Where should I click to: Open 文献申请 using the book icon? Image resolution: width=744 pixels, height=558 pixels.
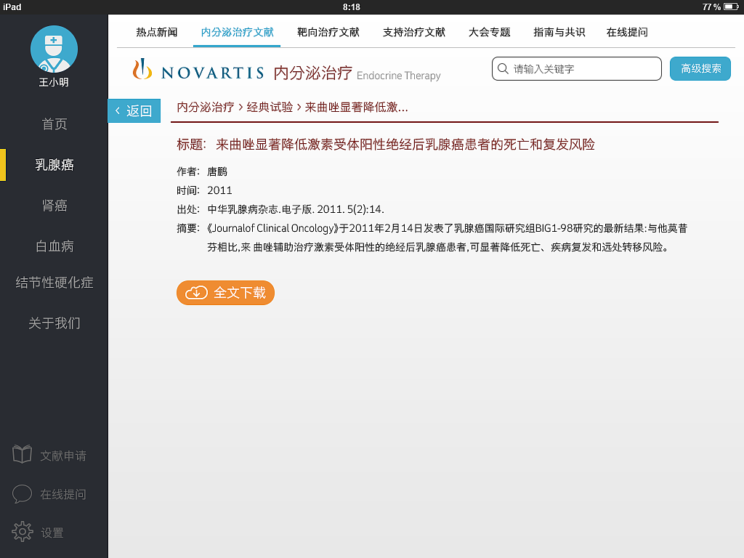[24, 456]
